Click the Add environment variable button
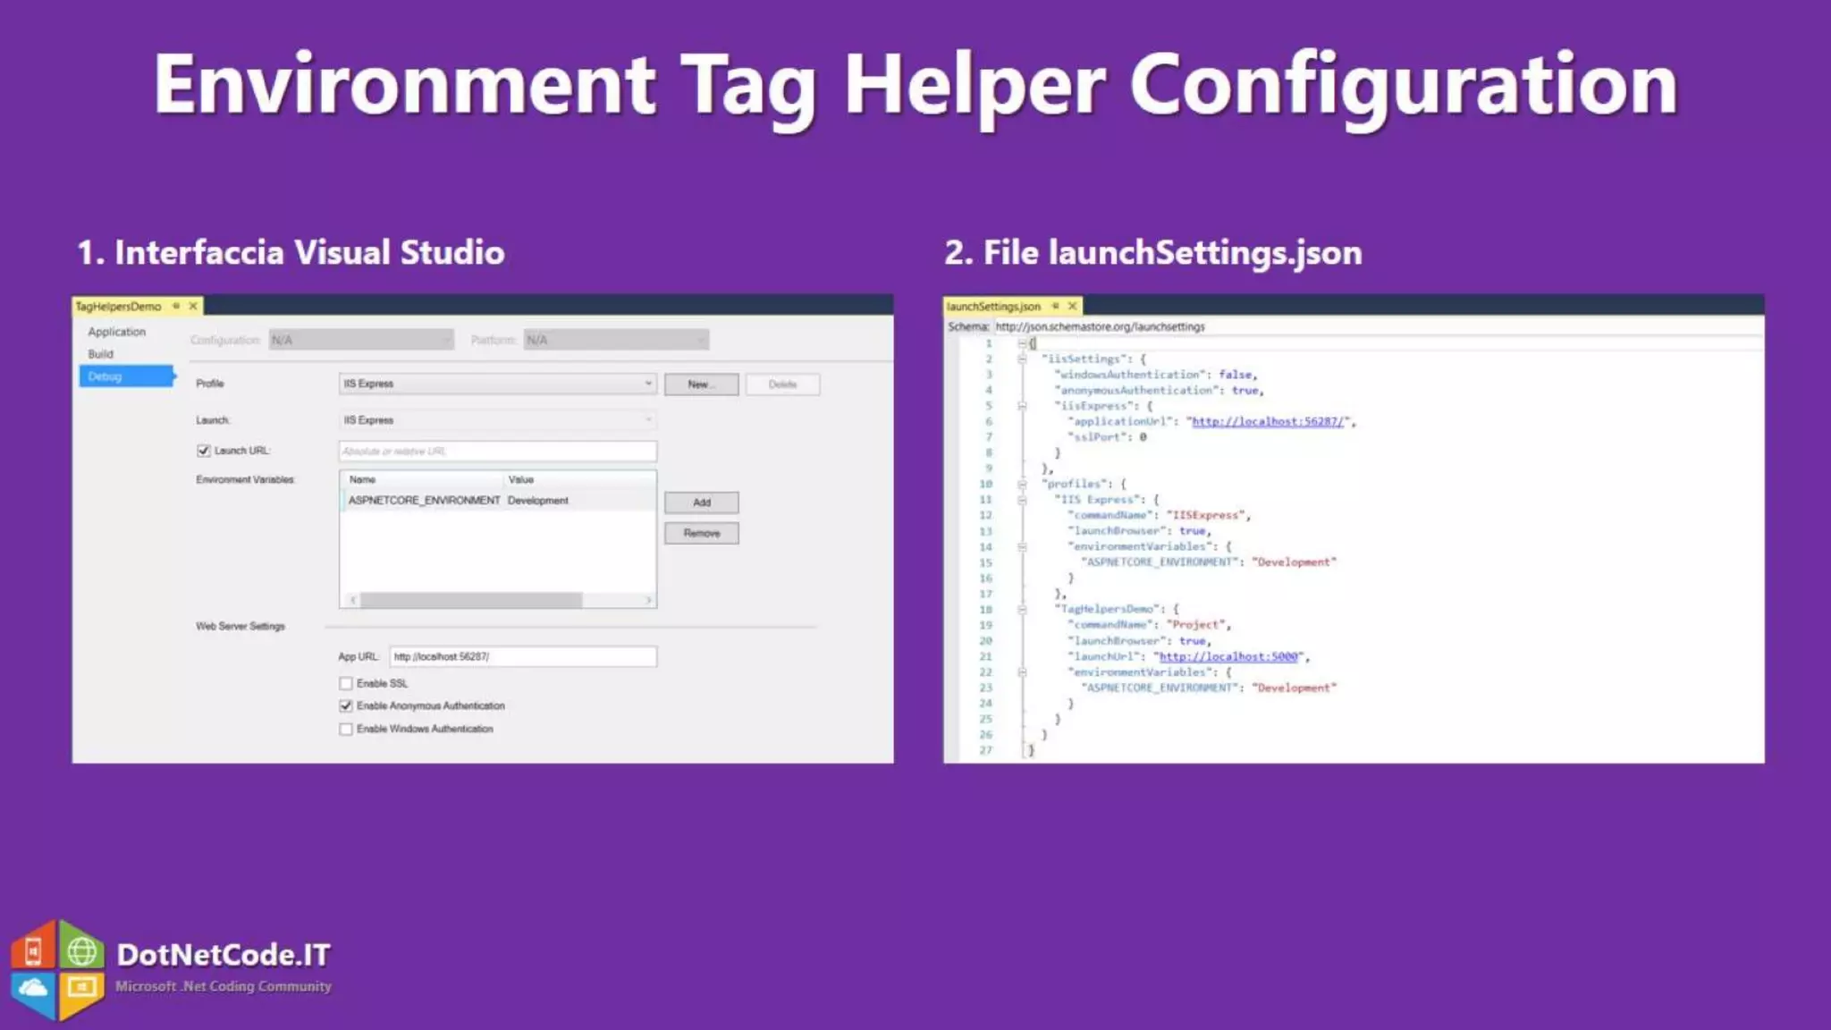Viewport: 1831px width, 1030px height. point(701,502)
